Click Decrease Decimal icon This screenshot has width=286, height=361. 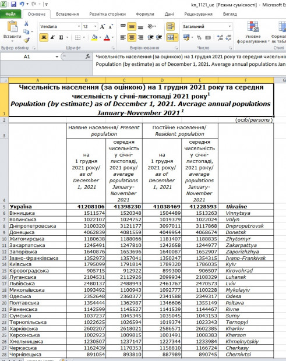[x=228, y=37]
